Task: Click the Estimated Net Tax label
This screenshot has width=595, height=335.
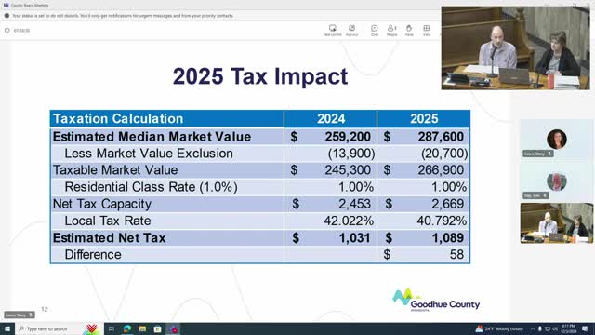Action: 110,238
